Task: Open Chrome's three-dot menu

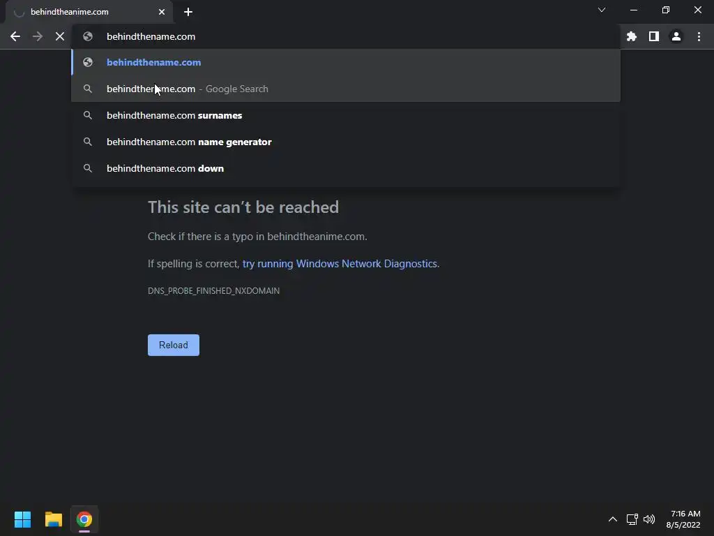Action: (x=699, y=36)
